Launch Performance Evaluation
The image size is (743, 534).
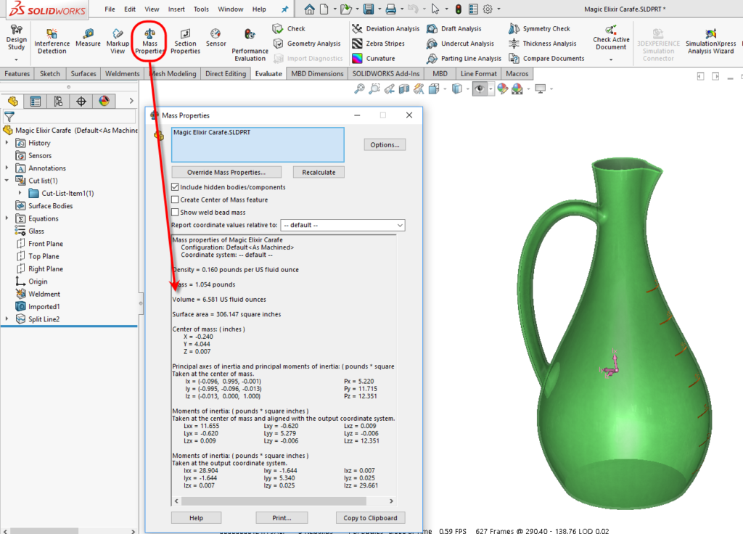click(x=250, y=44)
